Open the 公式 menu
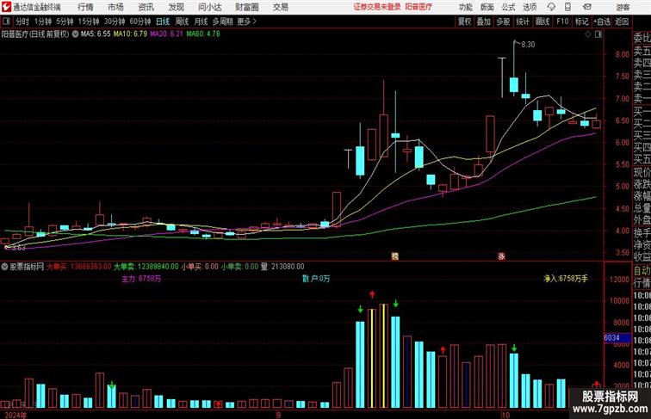The height and width of the screenshot is (419, 651). pos(508,7)
